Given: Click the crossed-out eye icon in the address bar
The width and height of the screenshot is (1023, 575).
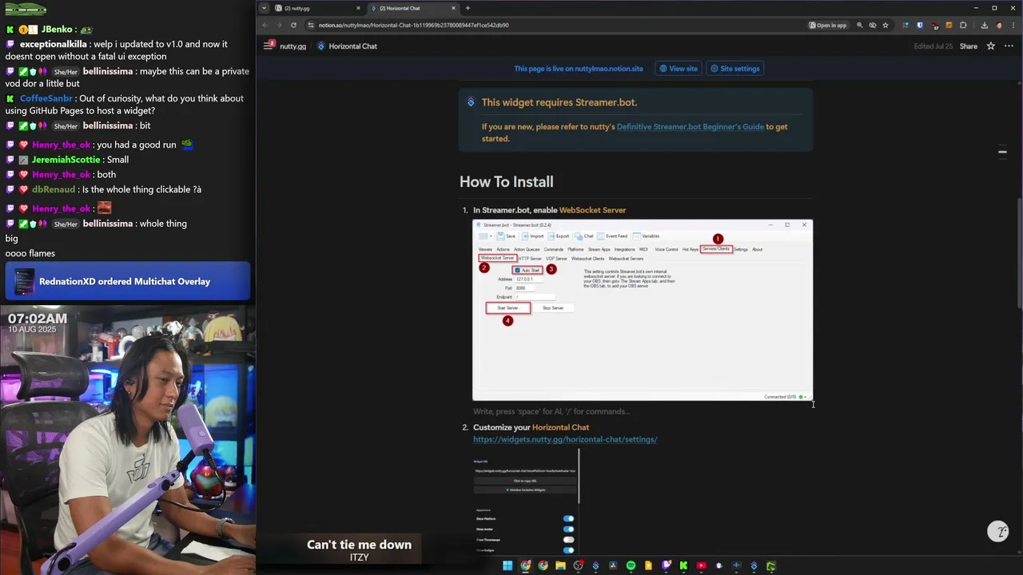Looking at the screenshot, I should click(873, 25).
